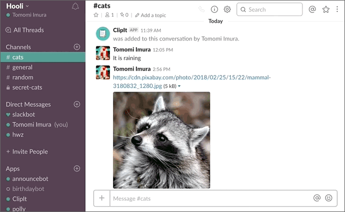Focus the Message #cats input
Screen dimensions: 345x212
tap(211, 199)
